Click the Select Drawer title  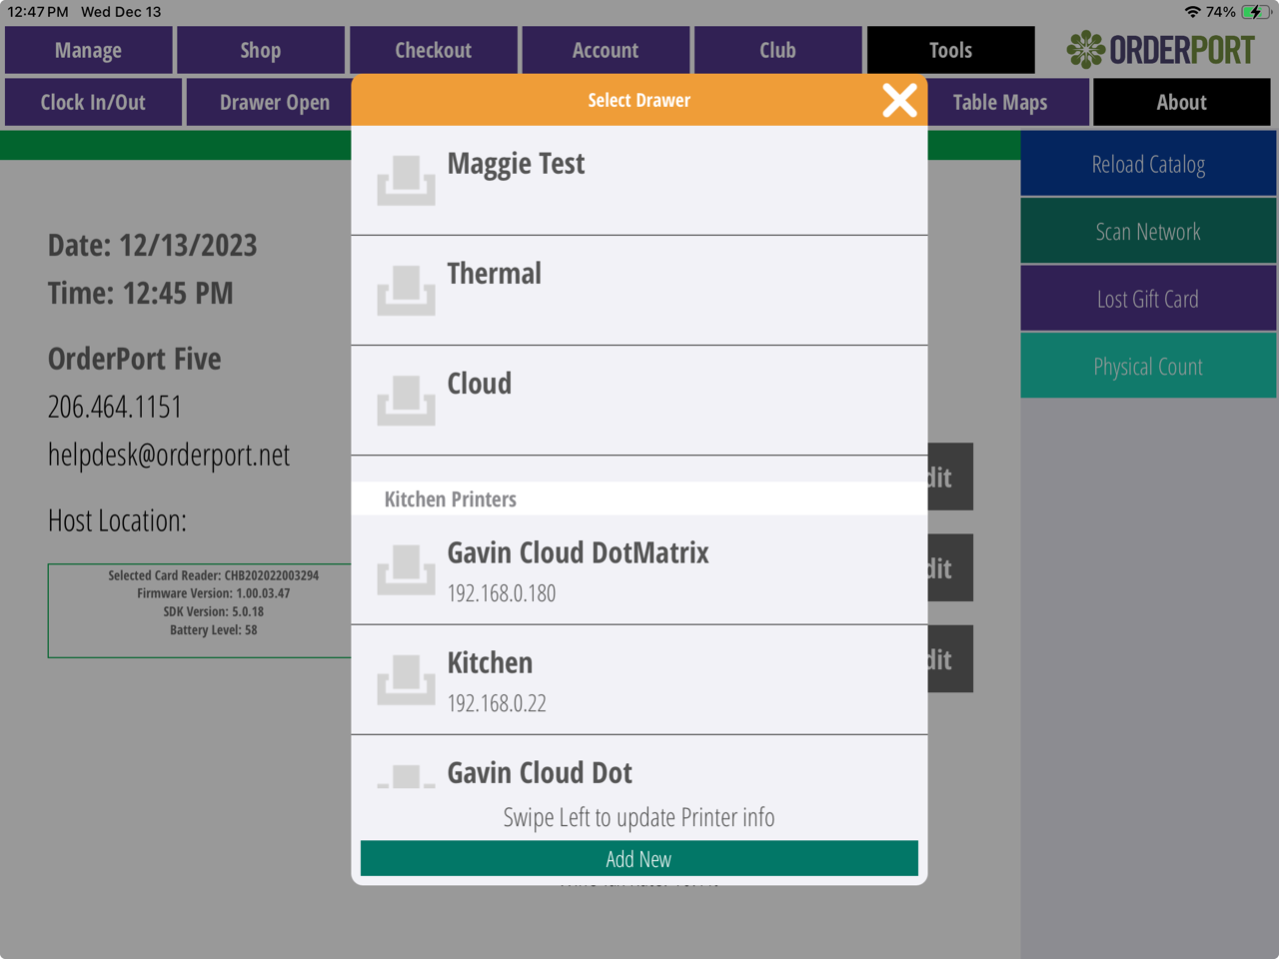tap(639, 100)
